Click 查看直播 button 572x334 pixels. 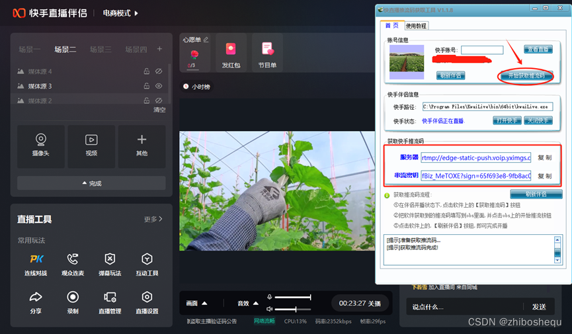[538, 50]
